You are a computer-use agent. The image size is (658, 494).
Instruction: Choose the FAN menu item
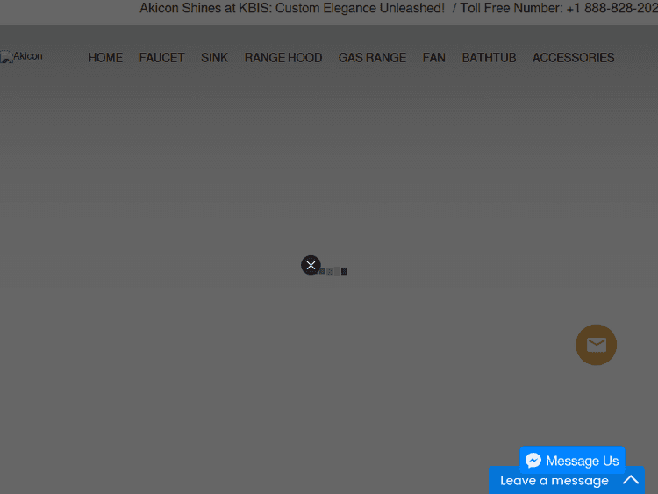pyautogui.click(x=433, y=58)
